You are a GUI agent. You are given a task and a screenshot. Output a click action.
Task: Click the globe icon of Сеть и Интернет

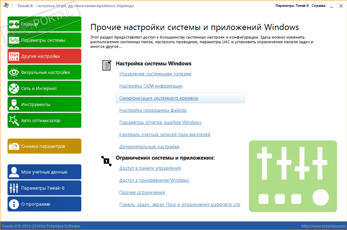[14, 89]
